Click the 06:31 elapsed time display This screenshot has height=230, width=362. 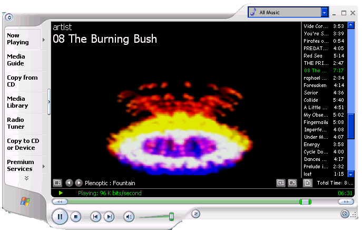[345, 193]
